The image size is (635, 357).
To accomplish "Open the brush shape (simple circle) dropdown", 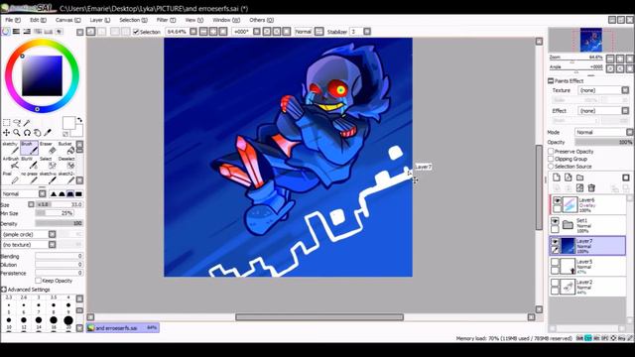I will [x=53, y=234].
